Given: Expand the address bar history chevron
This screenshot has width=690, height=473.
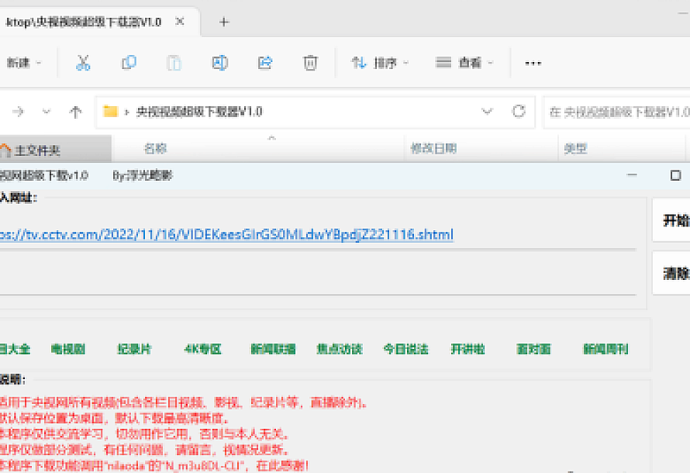Looking at the screenshot, I should 487,112.
